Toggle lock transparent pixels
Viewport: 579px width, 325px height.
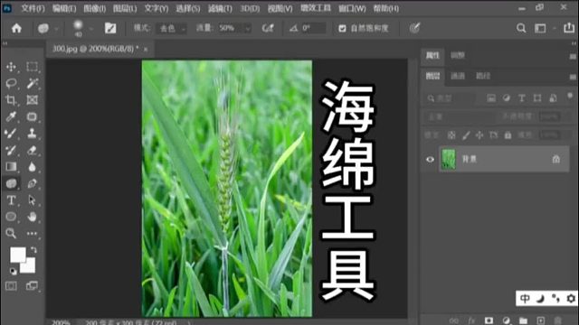[x=451, y=135]
